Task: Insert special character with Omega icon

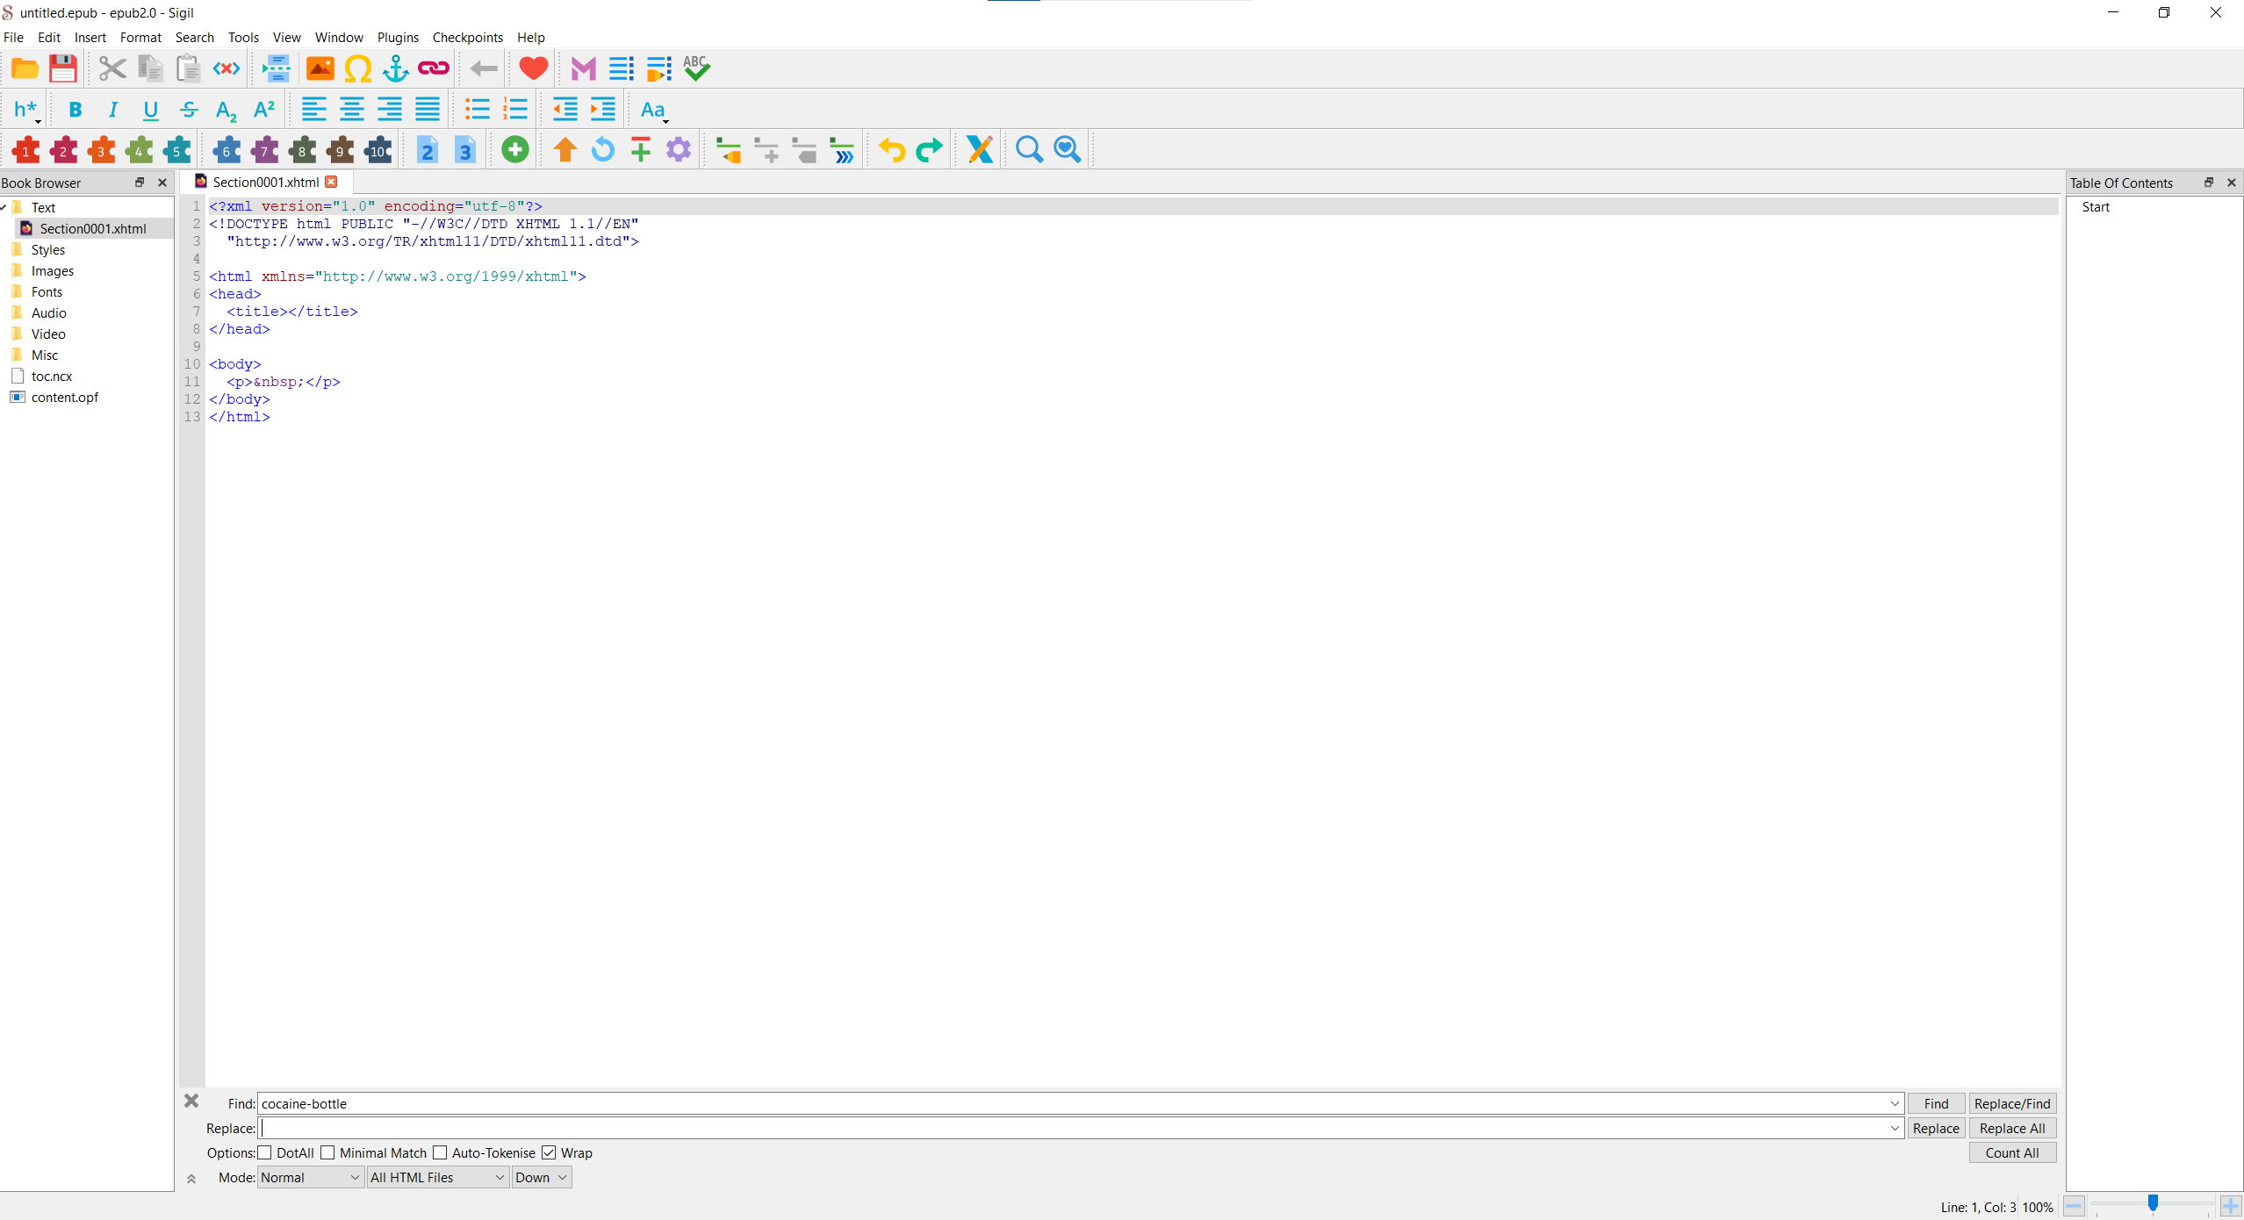Action: click(x=357, y=68)
